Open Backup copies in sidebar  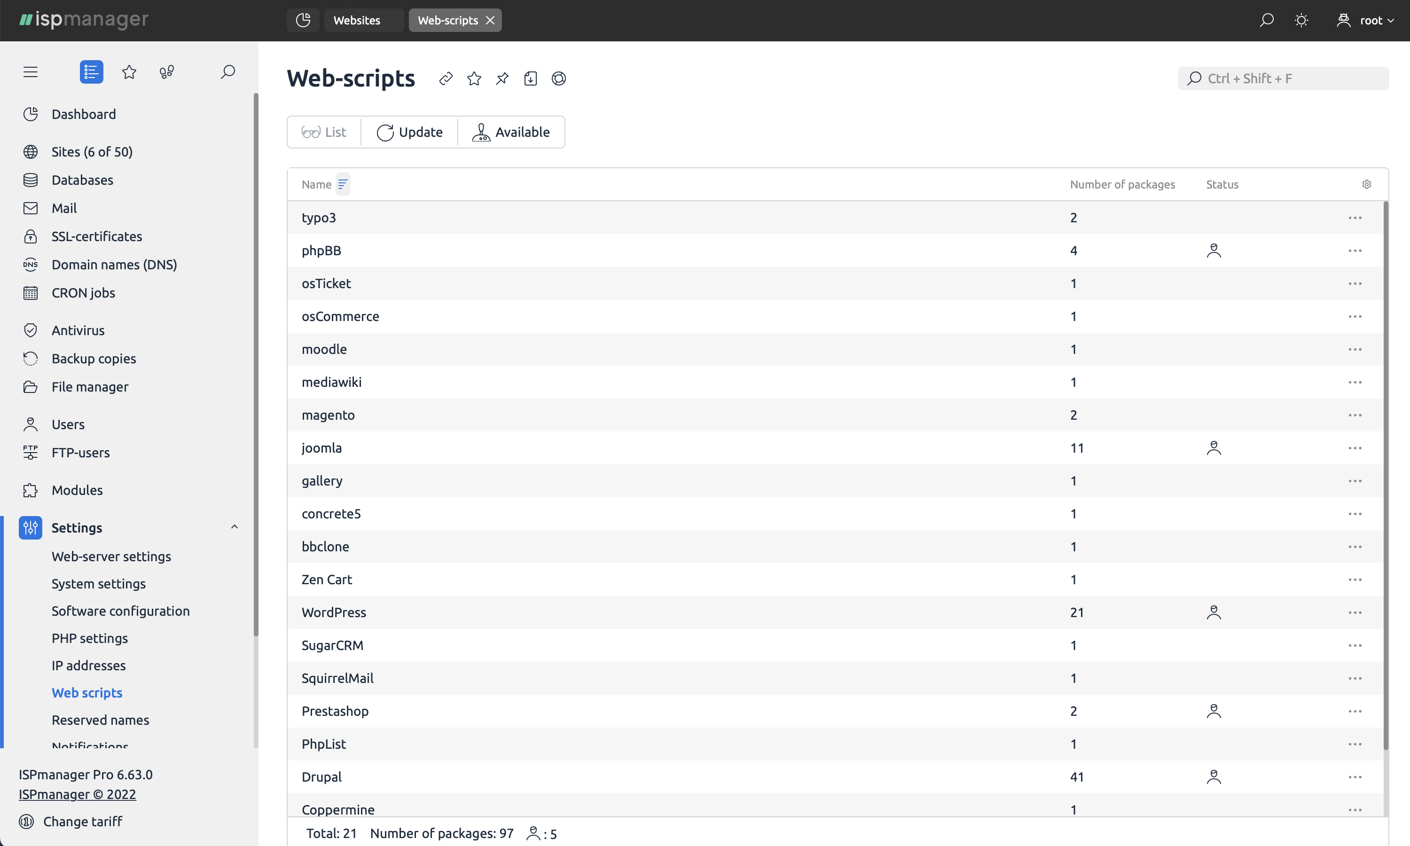coord(94,359)
